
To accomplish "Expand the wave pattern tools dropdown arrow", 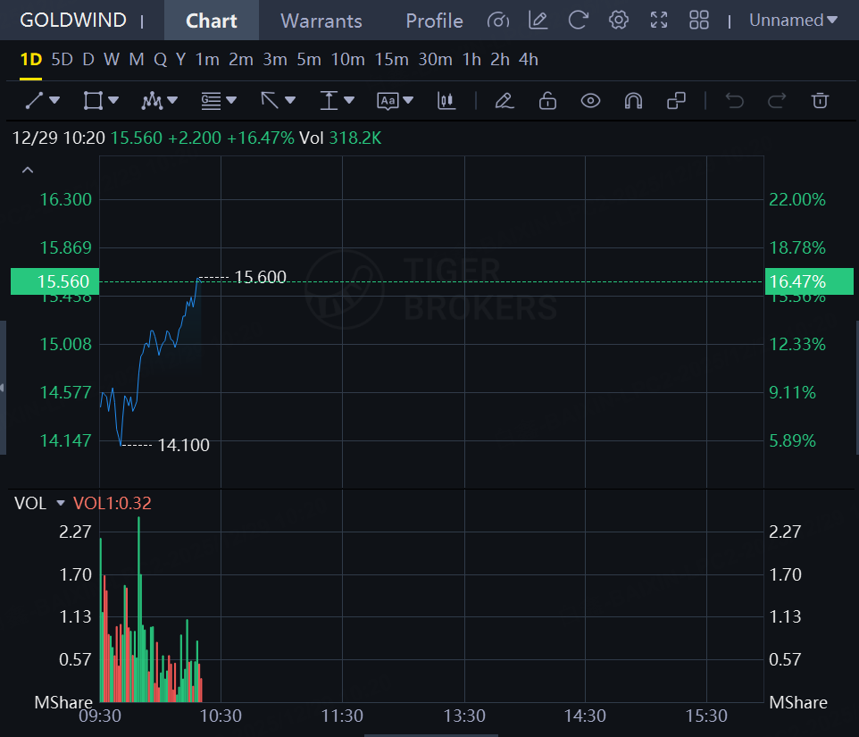I will [172, 100].
